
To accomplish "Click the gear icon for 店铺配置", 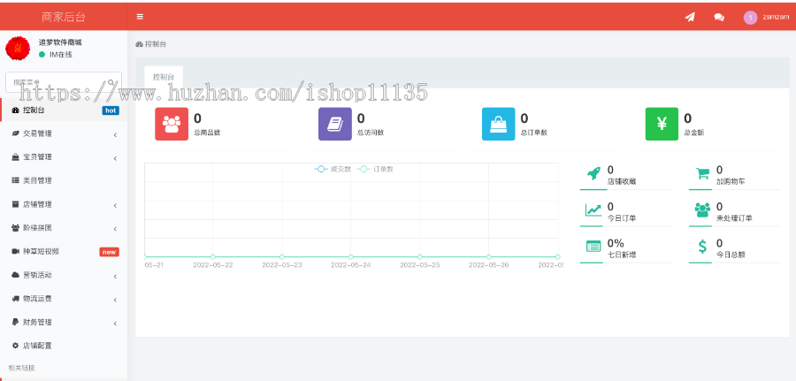I will (x=15, y=346).
